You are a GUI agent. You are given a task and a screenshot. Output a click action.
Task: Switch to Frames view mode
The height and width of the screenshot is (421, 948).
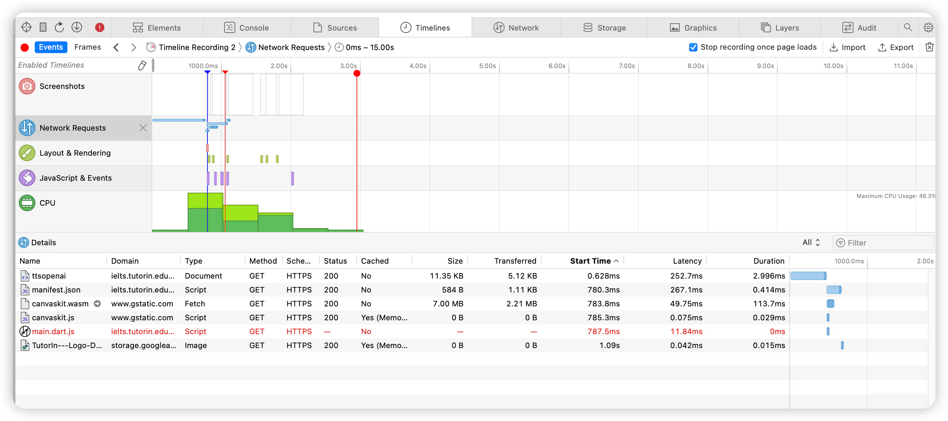(x=88, y=47)
